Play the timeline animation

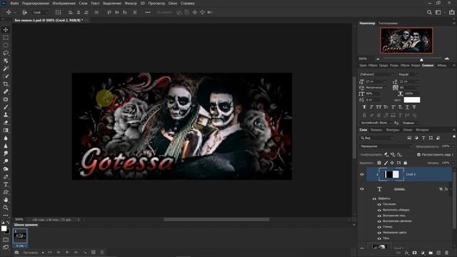(x=67, y=252)
